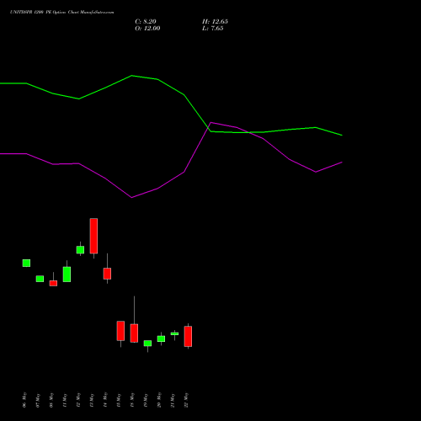Click the "12 May" date label
This screenshot has width=421, height=421.
[x=78, y=400]
